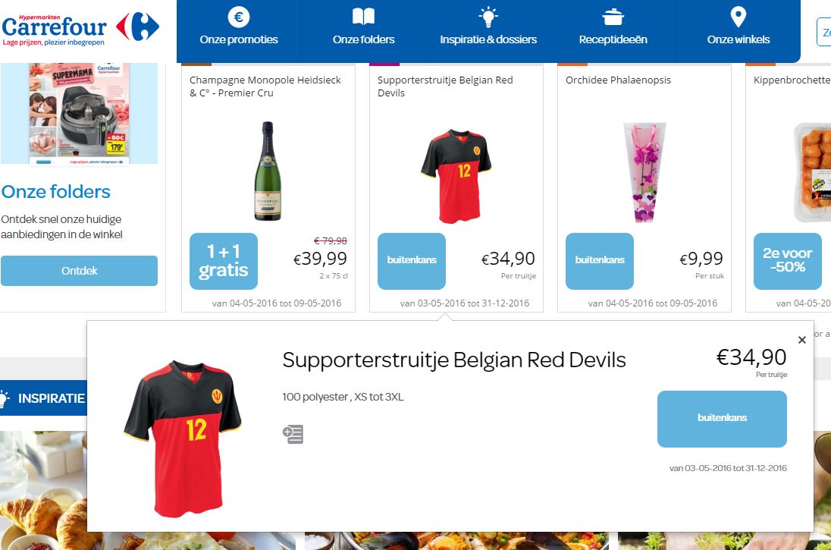Click the Supermama folder cover thumbnail
Screen dimensions: 831x550
(79, 114)
